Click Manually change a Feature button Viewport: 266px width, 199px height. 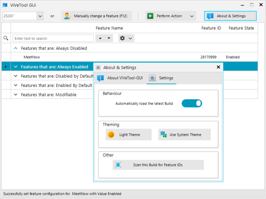click(x=97, y=16)
